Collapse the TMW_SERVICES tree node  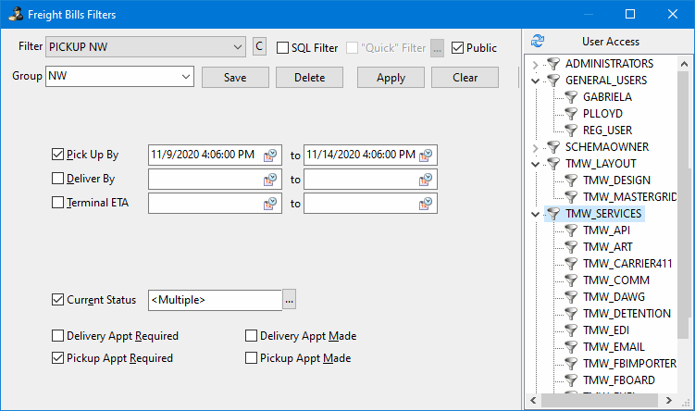pos(535,214)
